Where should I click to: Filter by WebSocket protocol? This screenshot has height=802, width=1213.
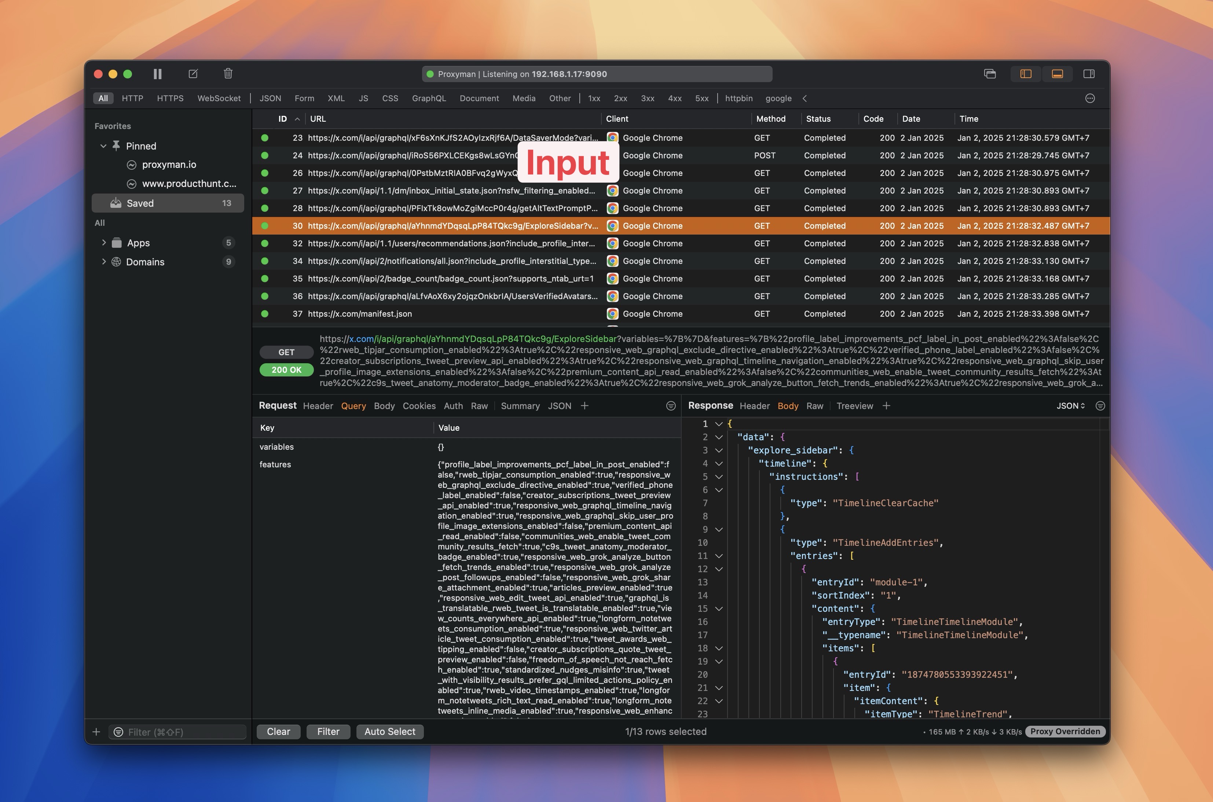(219, 98)
